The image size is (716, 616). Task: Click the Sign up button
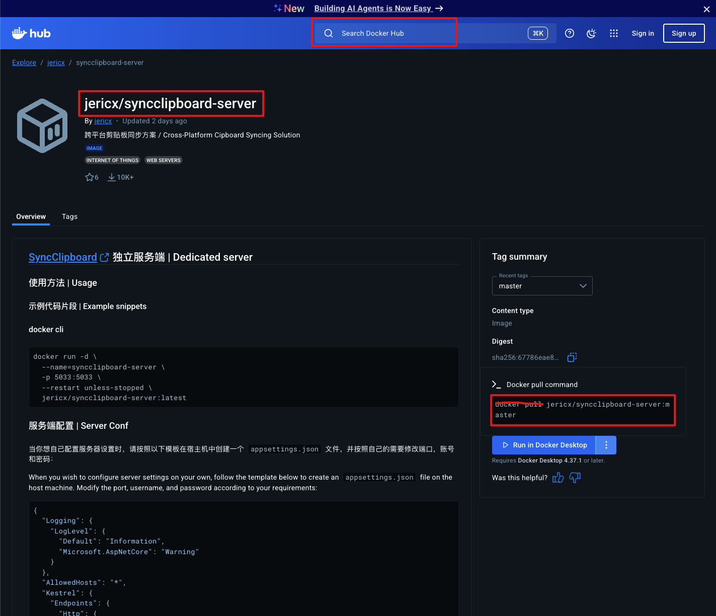coord(684,33)
